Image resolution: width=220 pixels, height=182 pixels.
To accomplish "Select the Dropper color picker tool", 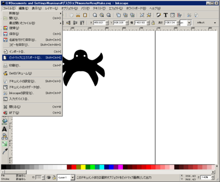I will pyautogui.click(x=4, y=151).
